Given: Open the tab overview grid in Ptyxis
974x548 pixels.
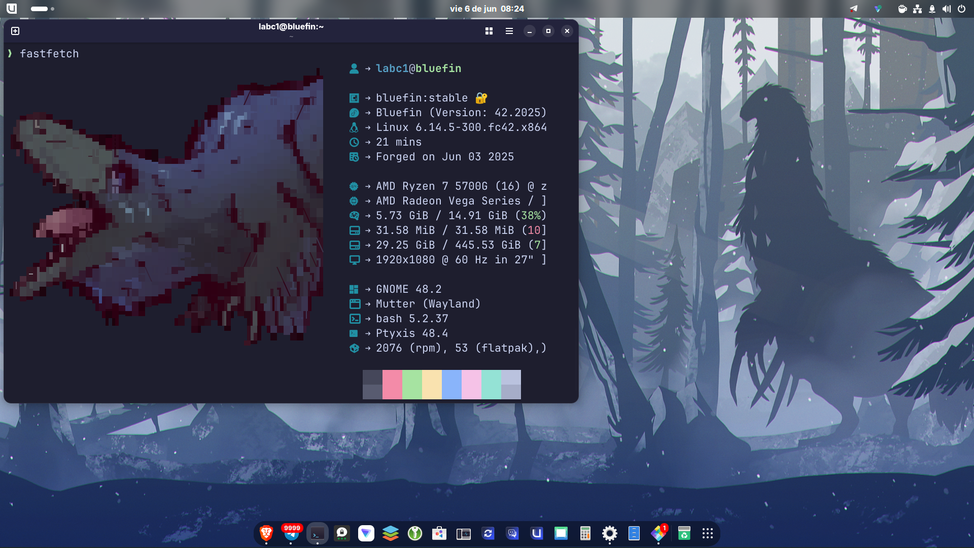Looking at the screenshot, I should pos(489,31).
